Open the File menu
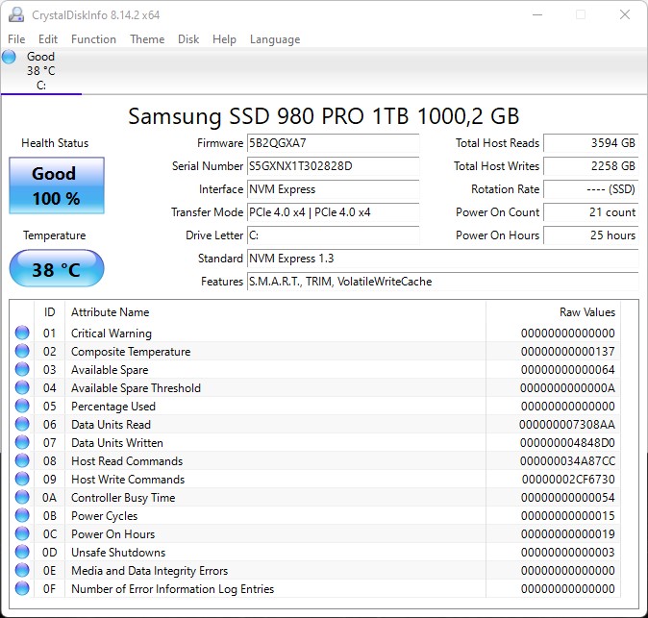The height and width of the screenshot is (618, 648). point(16,39)
